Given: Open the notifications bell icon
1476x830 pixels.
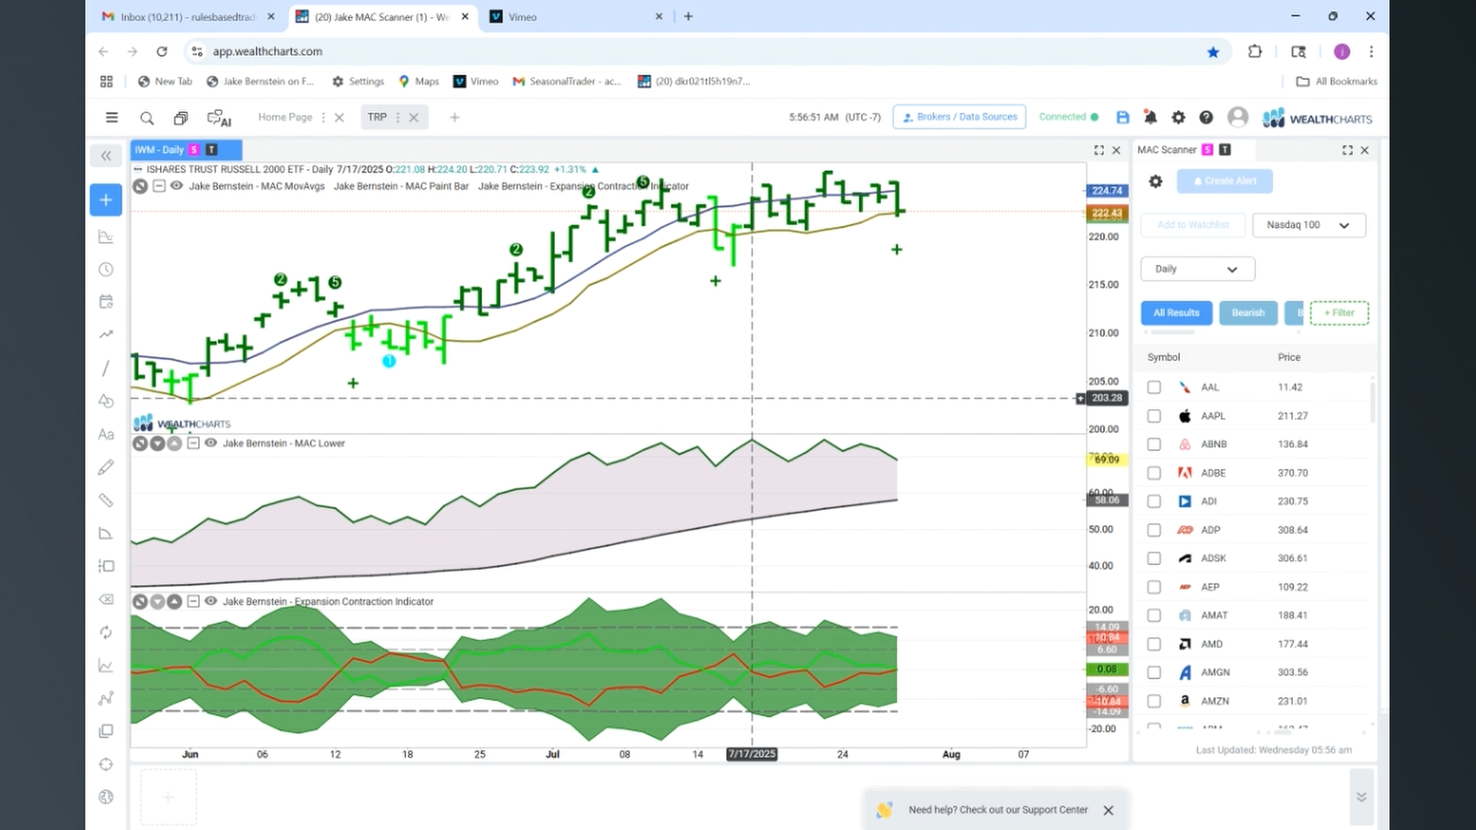Looking at the screenshot, I should (1150, 118).
